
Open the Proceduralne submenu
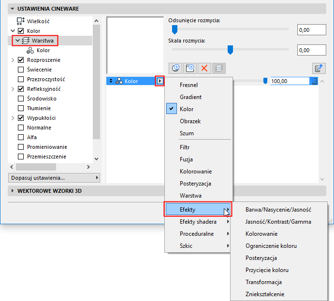tap(199, 234)
